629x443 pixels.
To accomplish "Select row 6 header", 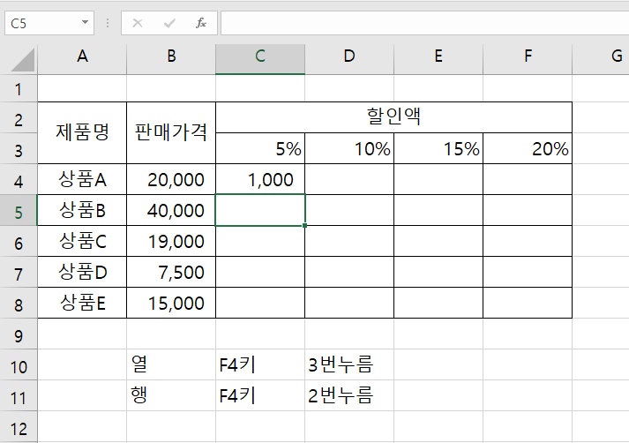I will pos(19,243).
